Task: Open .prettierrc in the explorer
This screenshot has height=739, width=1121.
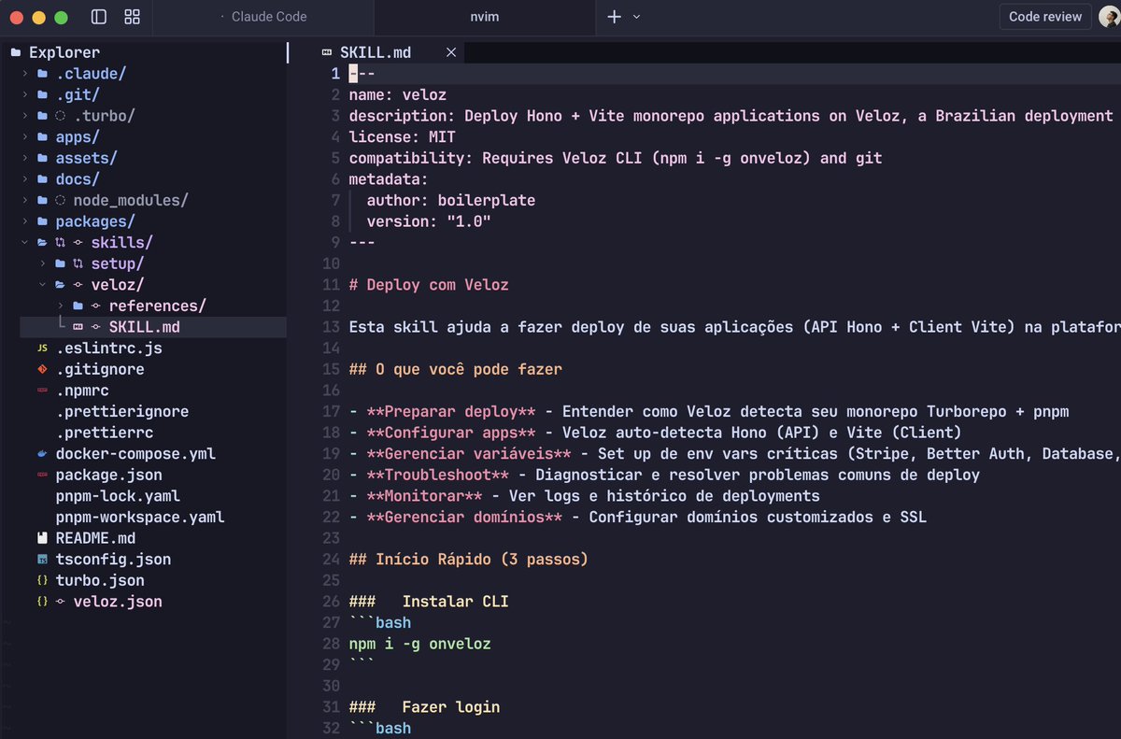Action: coord(105,433)
